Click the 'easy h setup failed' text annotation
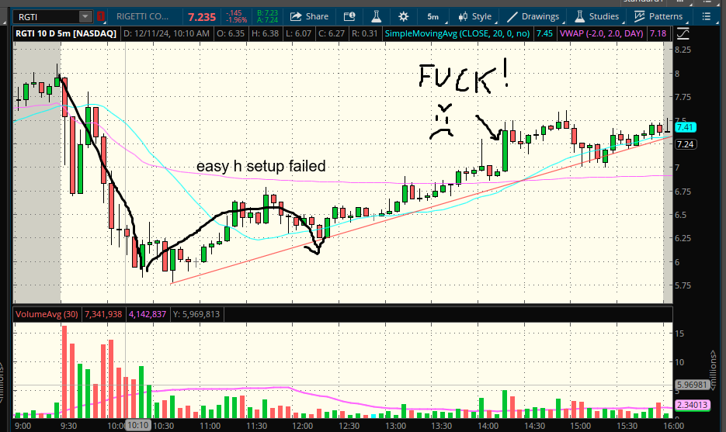 261,166
